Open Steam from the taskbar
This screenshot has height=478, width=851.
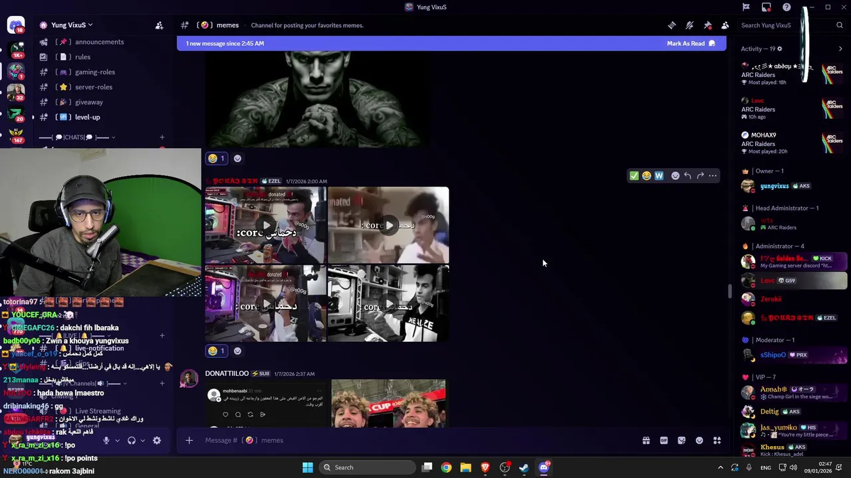coord(524,467)
